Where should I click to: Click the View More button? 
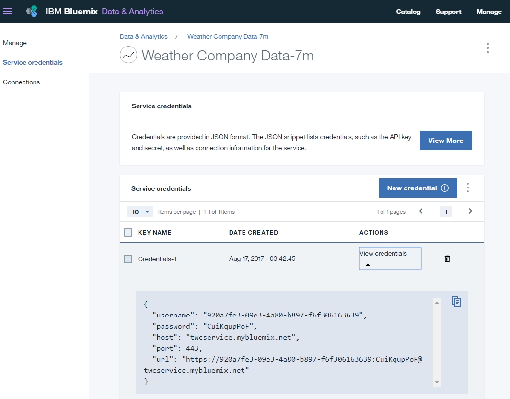click(x=446, y=141)
